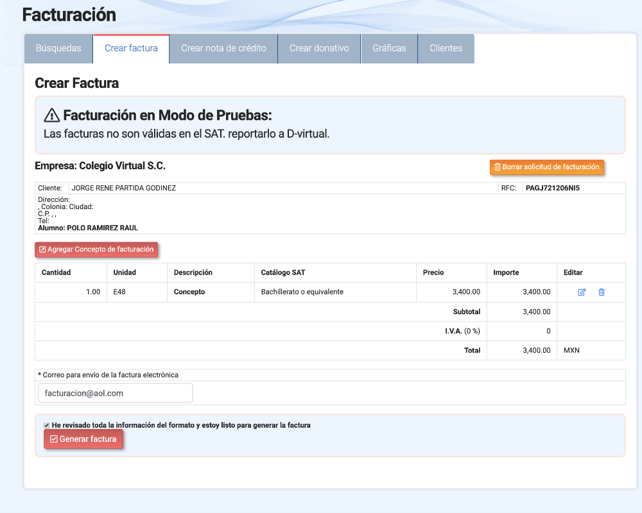This screenshot has height=513, width=642.
Task: Click the warning triangle icon in alert
Action: pyautogui.click(x=51, y=115)
